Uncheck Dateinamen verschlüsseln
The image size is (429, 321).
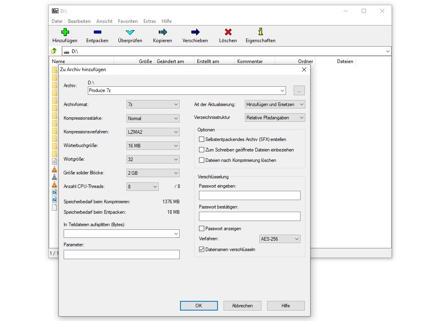tap(202, 249)
